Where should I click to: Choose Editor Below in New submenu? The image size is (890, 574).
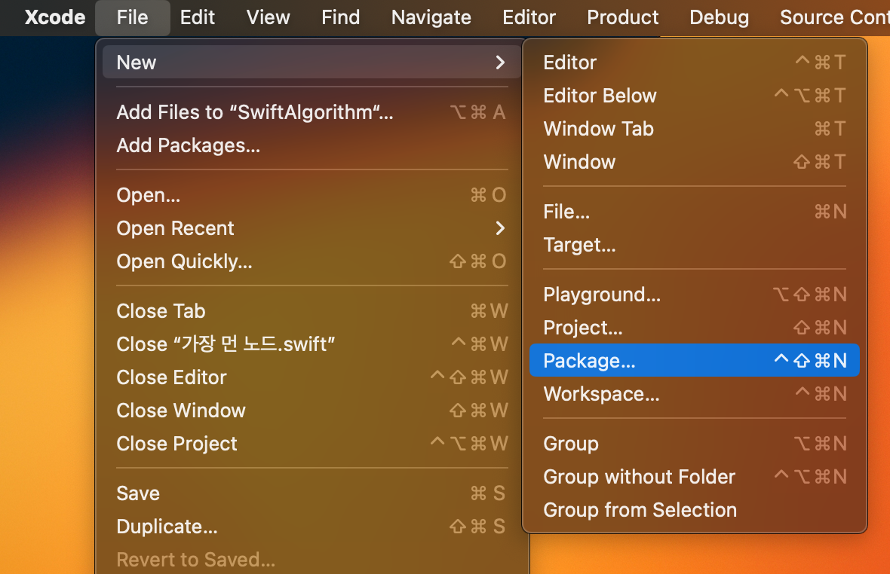695,96
